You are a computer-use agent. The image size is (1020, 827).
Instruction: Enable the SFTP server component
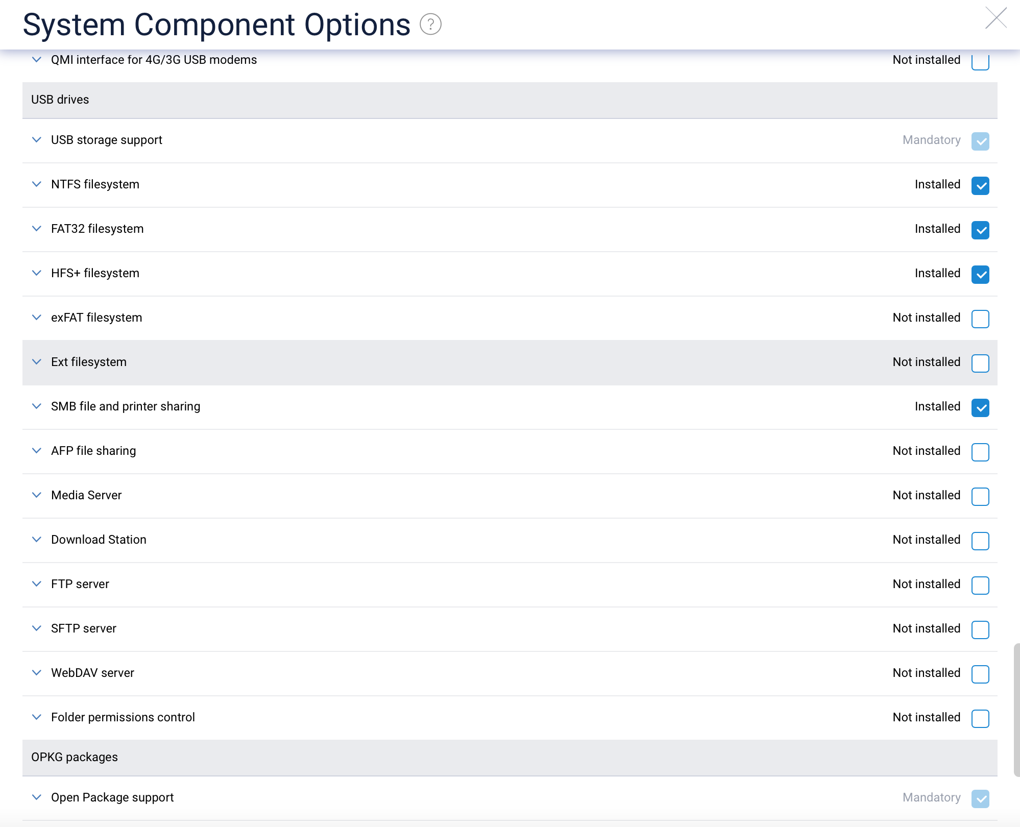pyautogui.click(x=980, y=629)
